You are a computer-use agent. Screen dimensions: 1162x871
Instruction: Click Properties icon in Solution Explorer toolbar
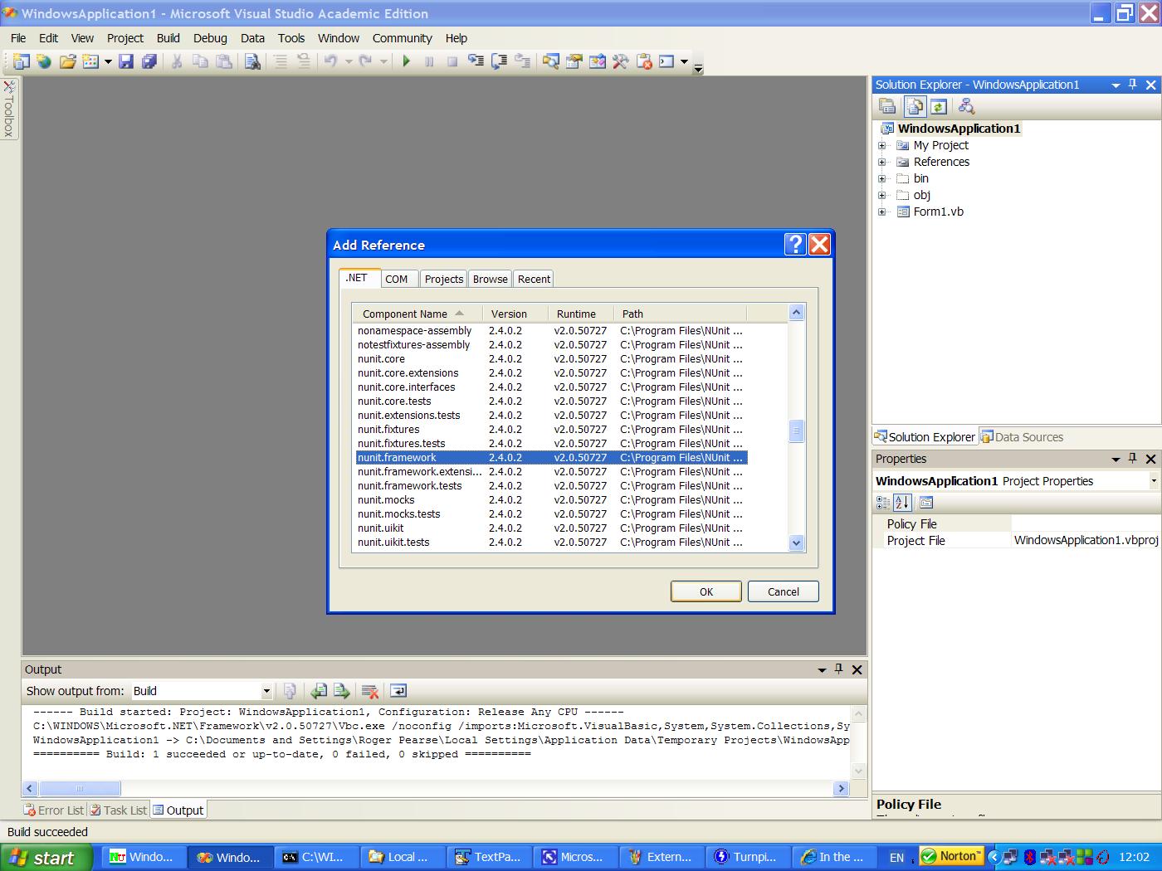click(887, 106)
